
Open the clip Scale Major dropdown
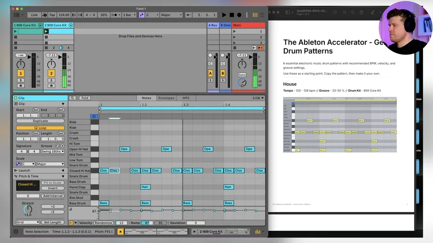tap(50, 164)
